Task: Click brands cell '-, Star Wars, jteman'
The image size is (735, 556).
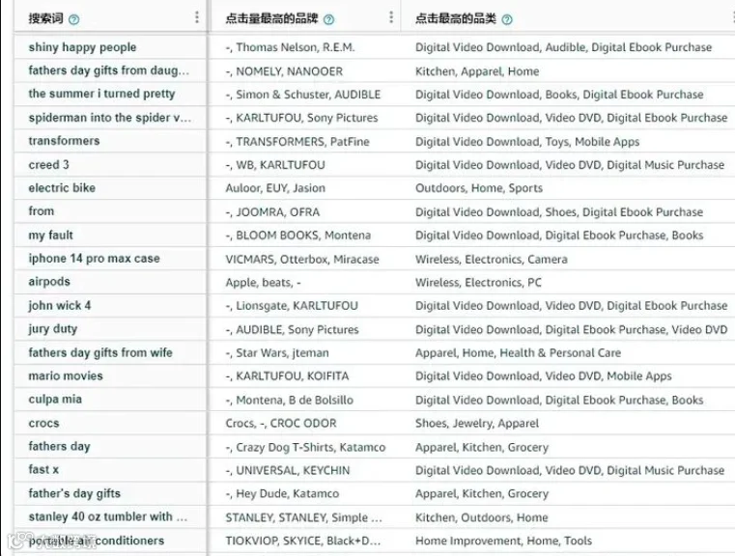Action: 277,353
